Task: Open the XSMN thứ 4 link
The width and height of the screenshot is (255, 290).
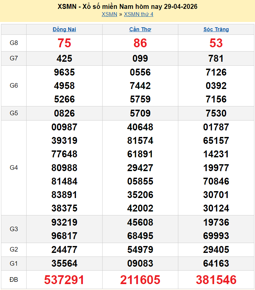Action: click(x=138, y=14)
